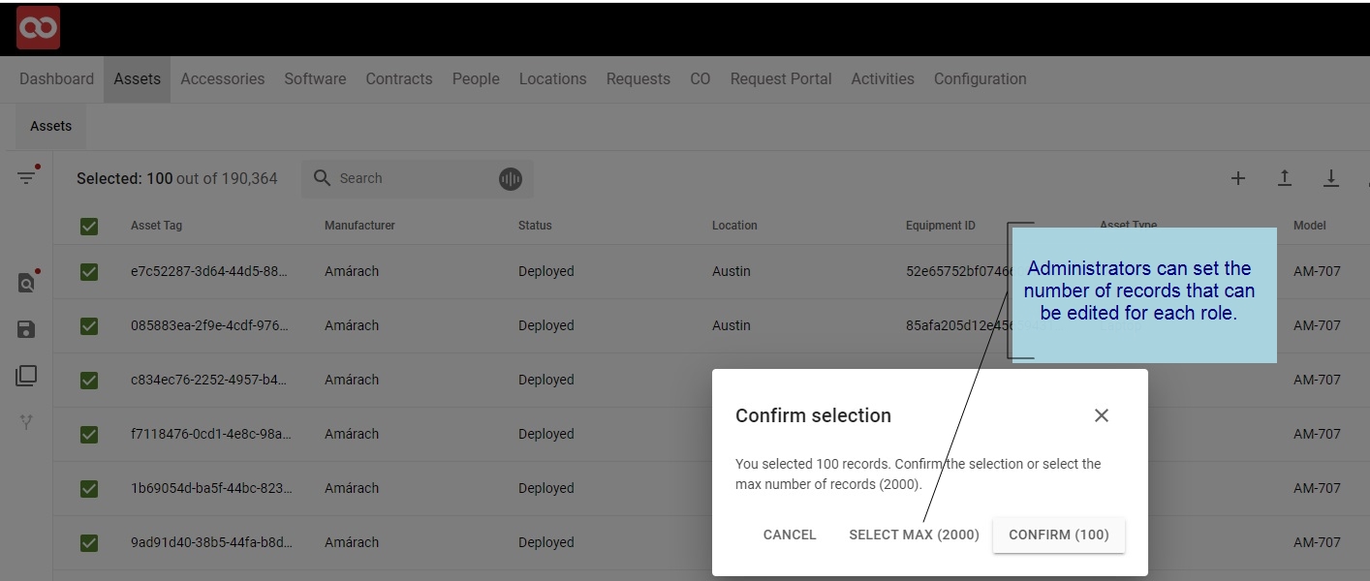Screen dimensions: 1370x581
Task: Sort by the Location column header
Action: pyautogui.click(x=734, y=226)
